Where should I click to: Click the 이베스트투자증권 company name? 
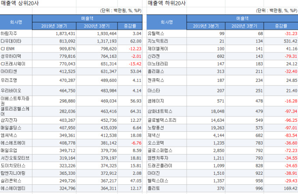click(x=15, y=101)
